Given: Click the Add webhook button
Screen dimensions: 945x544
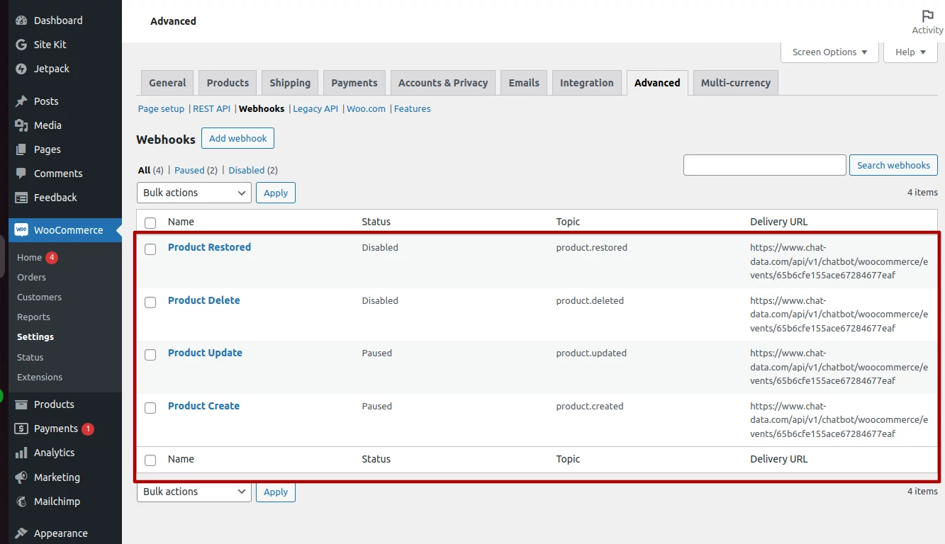Looking at the screenshot, I should click(238, 138).
